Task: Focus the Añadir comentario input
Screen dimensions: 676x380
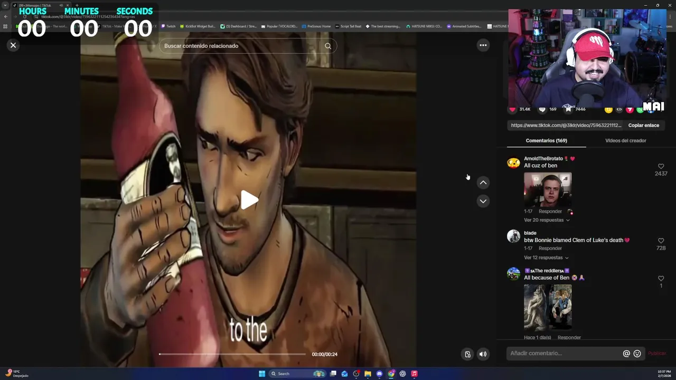Action: [x=564, y=354]
